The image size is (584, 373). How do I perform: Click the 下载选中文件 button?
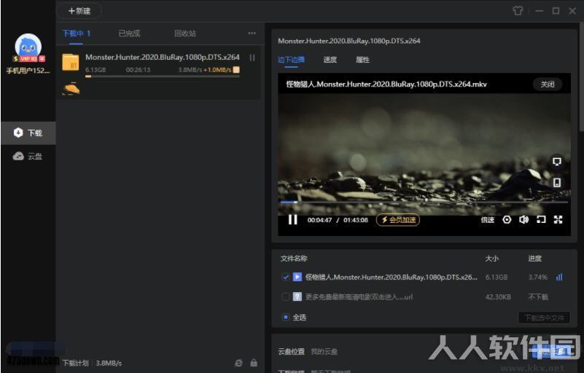(544, 318)
